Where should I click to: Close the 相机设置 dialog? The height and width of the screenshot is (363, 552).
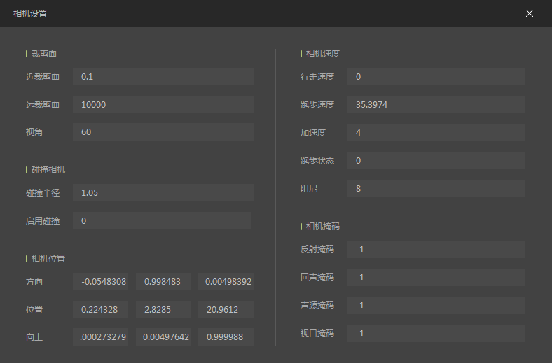coord(530,13)
